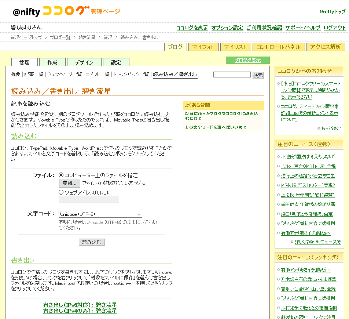This screenshot has width=349, height=319.
Task: Open notice about スマートフォン版記事 latest comments
Action: pos(310,113)
